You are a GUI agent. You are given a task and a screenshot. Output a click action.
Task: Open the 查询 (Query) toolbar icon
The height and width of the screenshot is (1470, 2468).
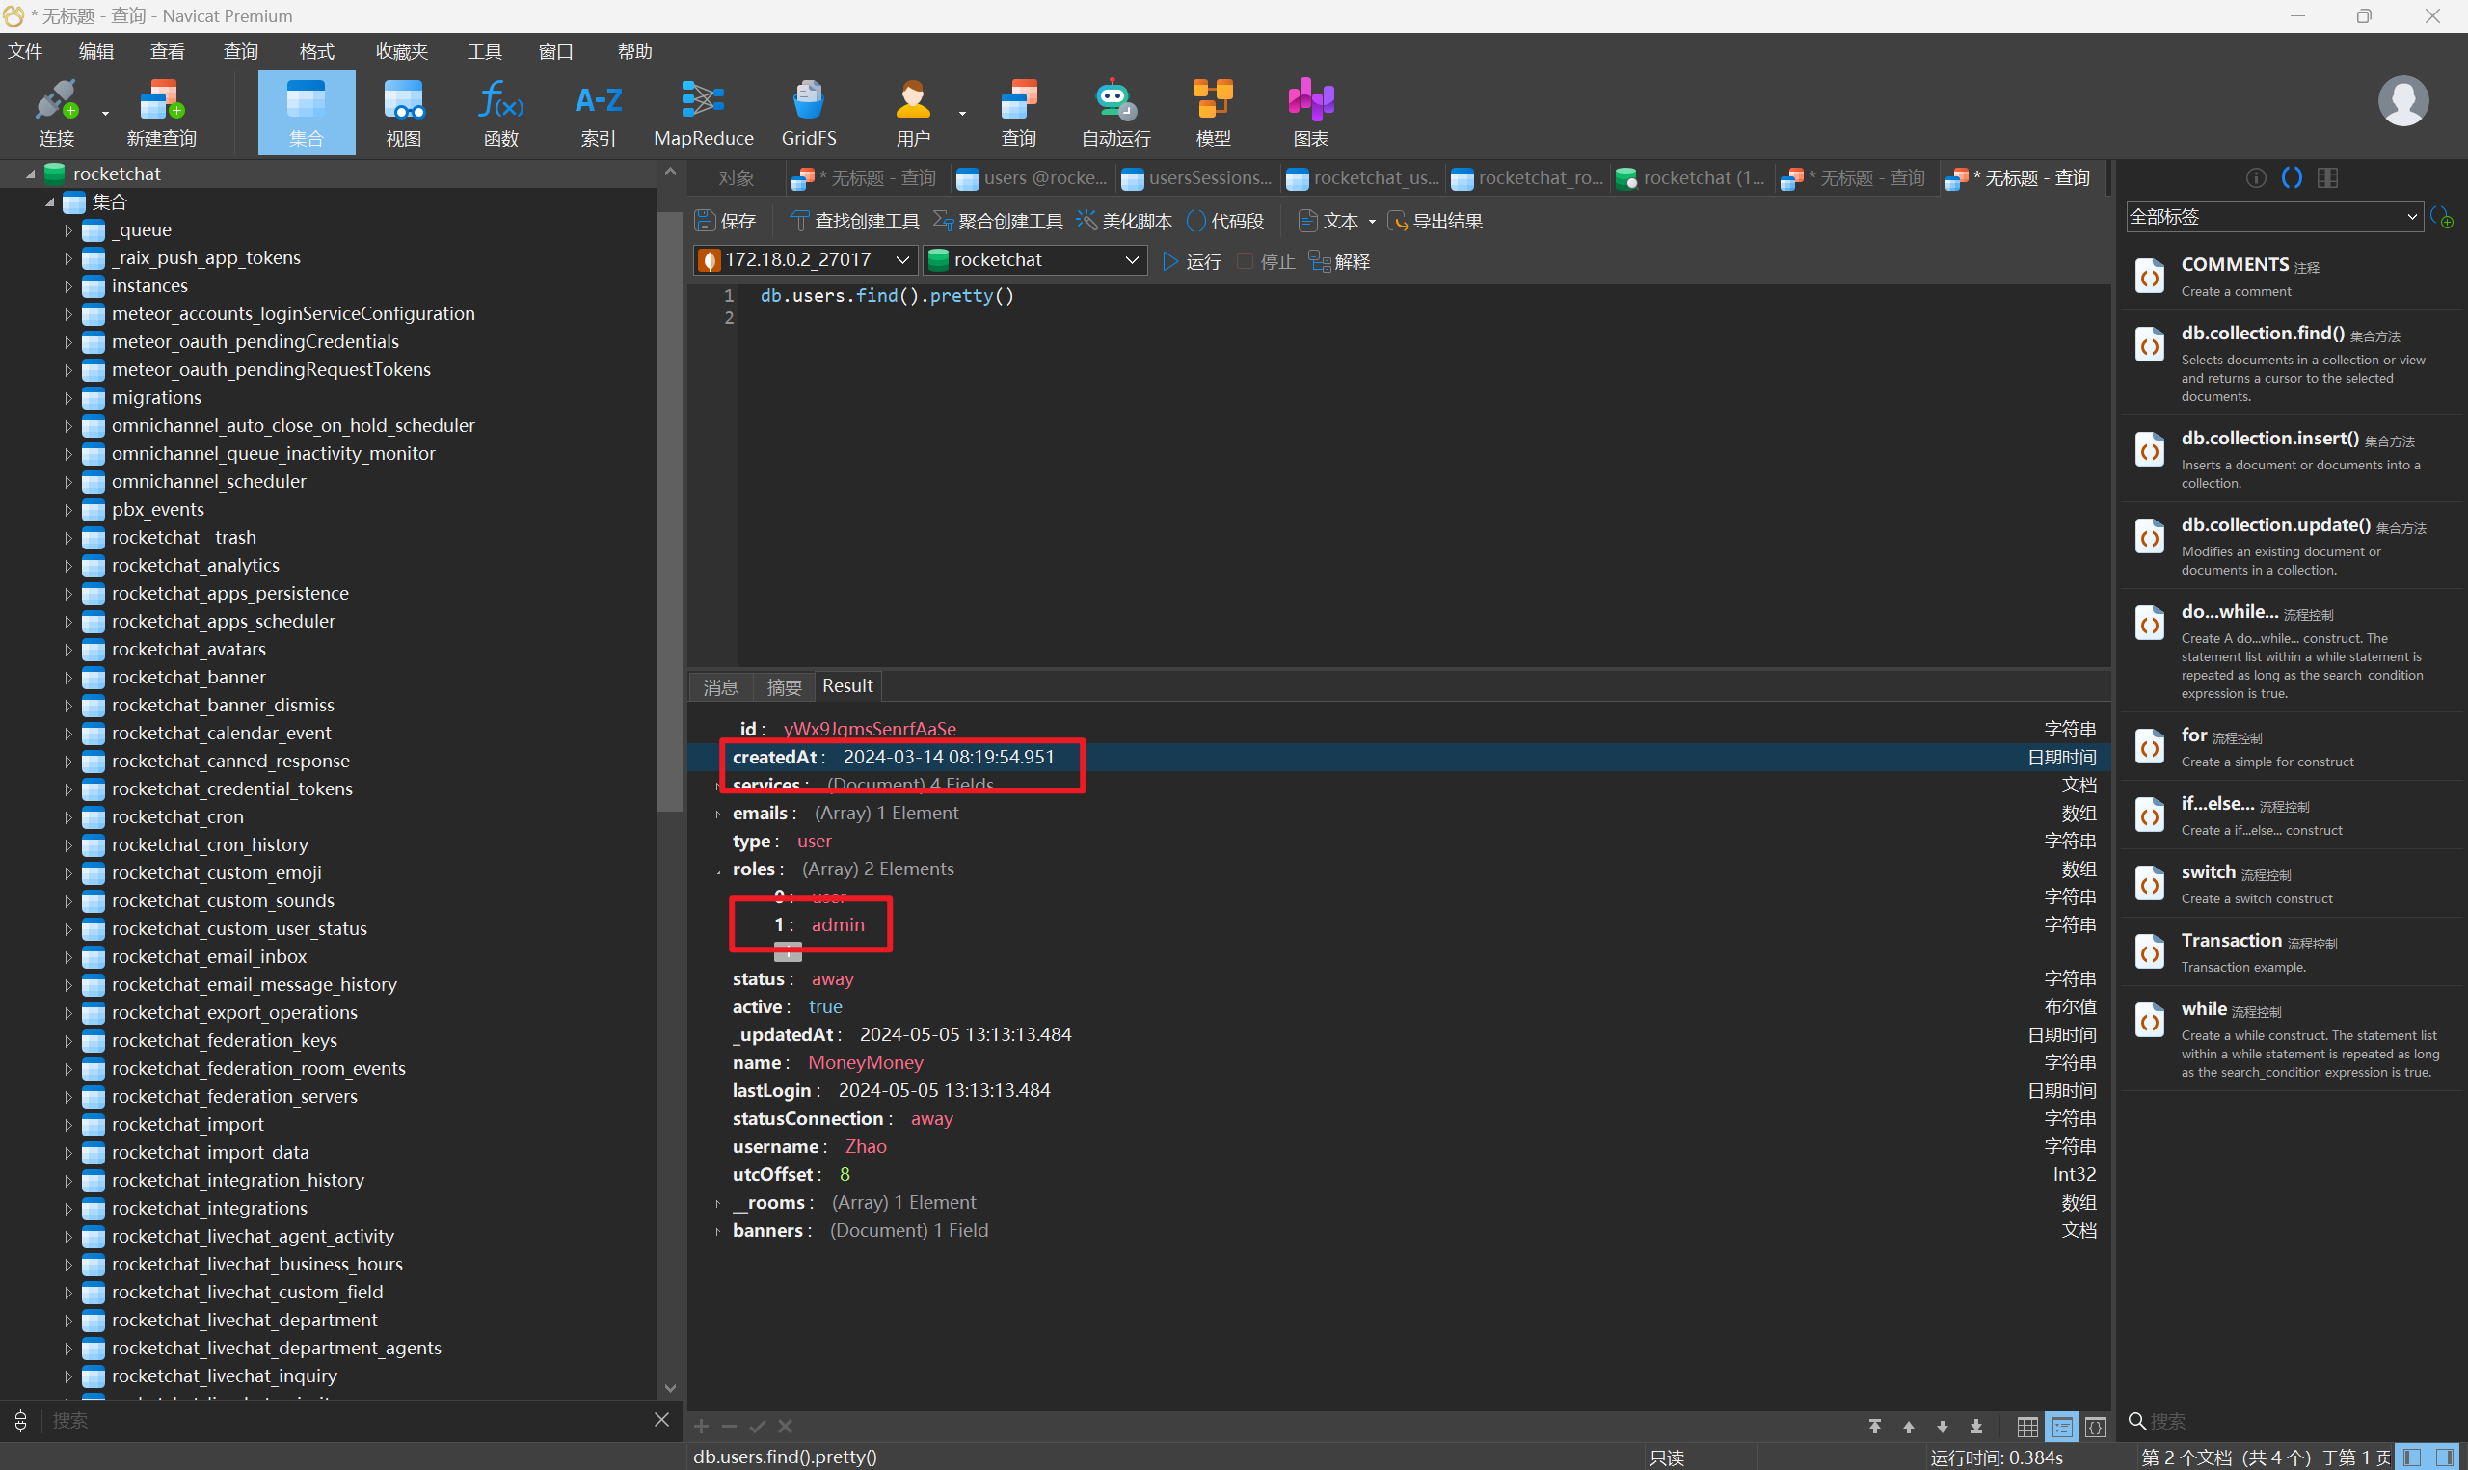[x=1018, y=112]
